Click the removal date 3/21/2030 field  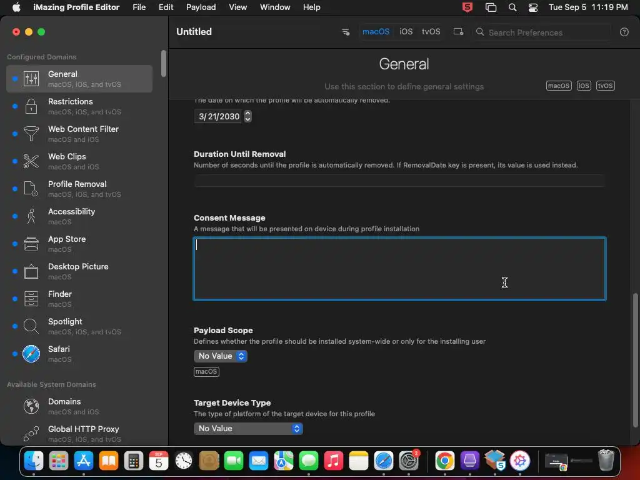[x=218, y=116]
